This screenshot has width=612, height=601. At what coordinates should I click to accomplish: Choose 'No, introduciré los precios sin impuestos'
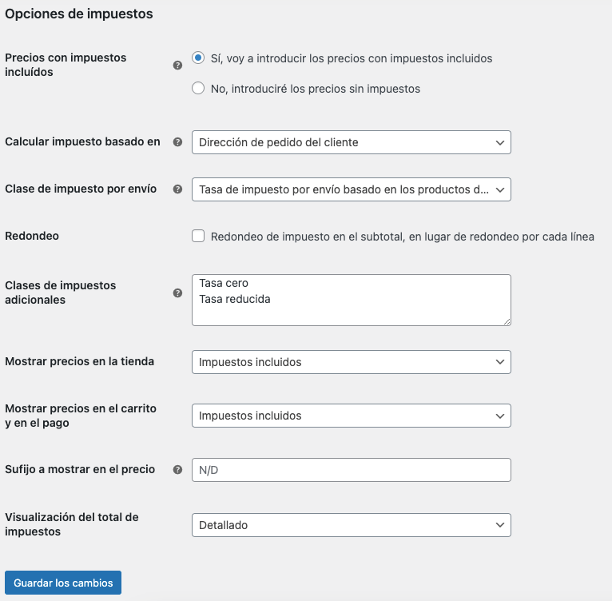[198, 88]
